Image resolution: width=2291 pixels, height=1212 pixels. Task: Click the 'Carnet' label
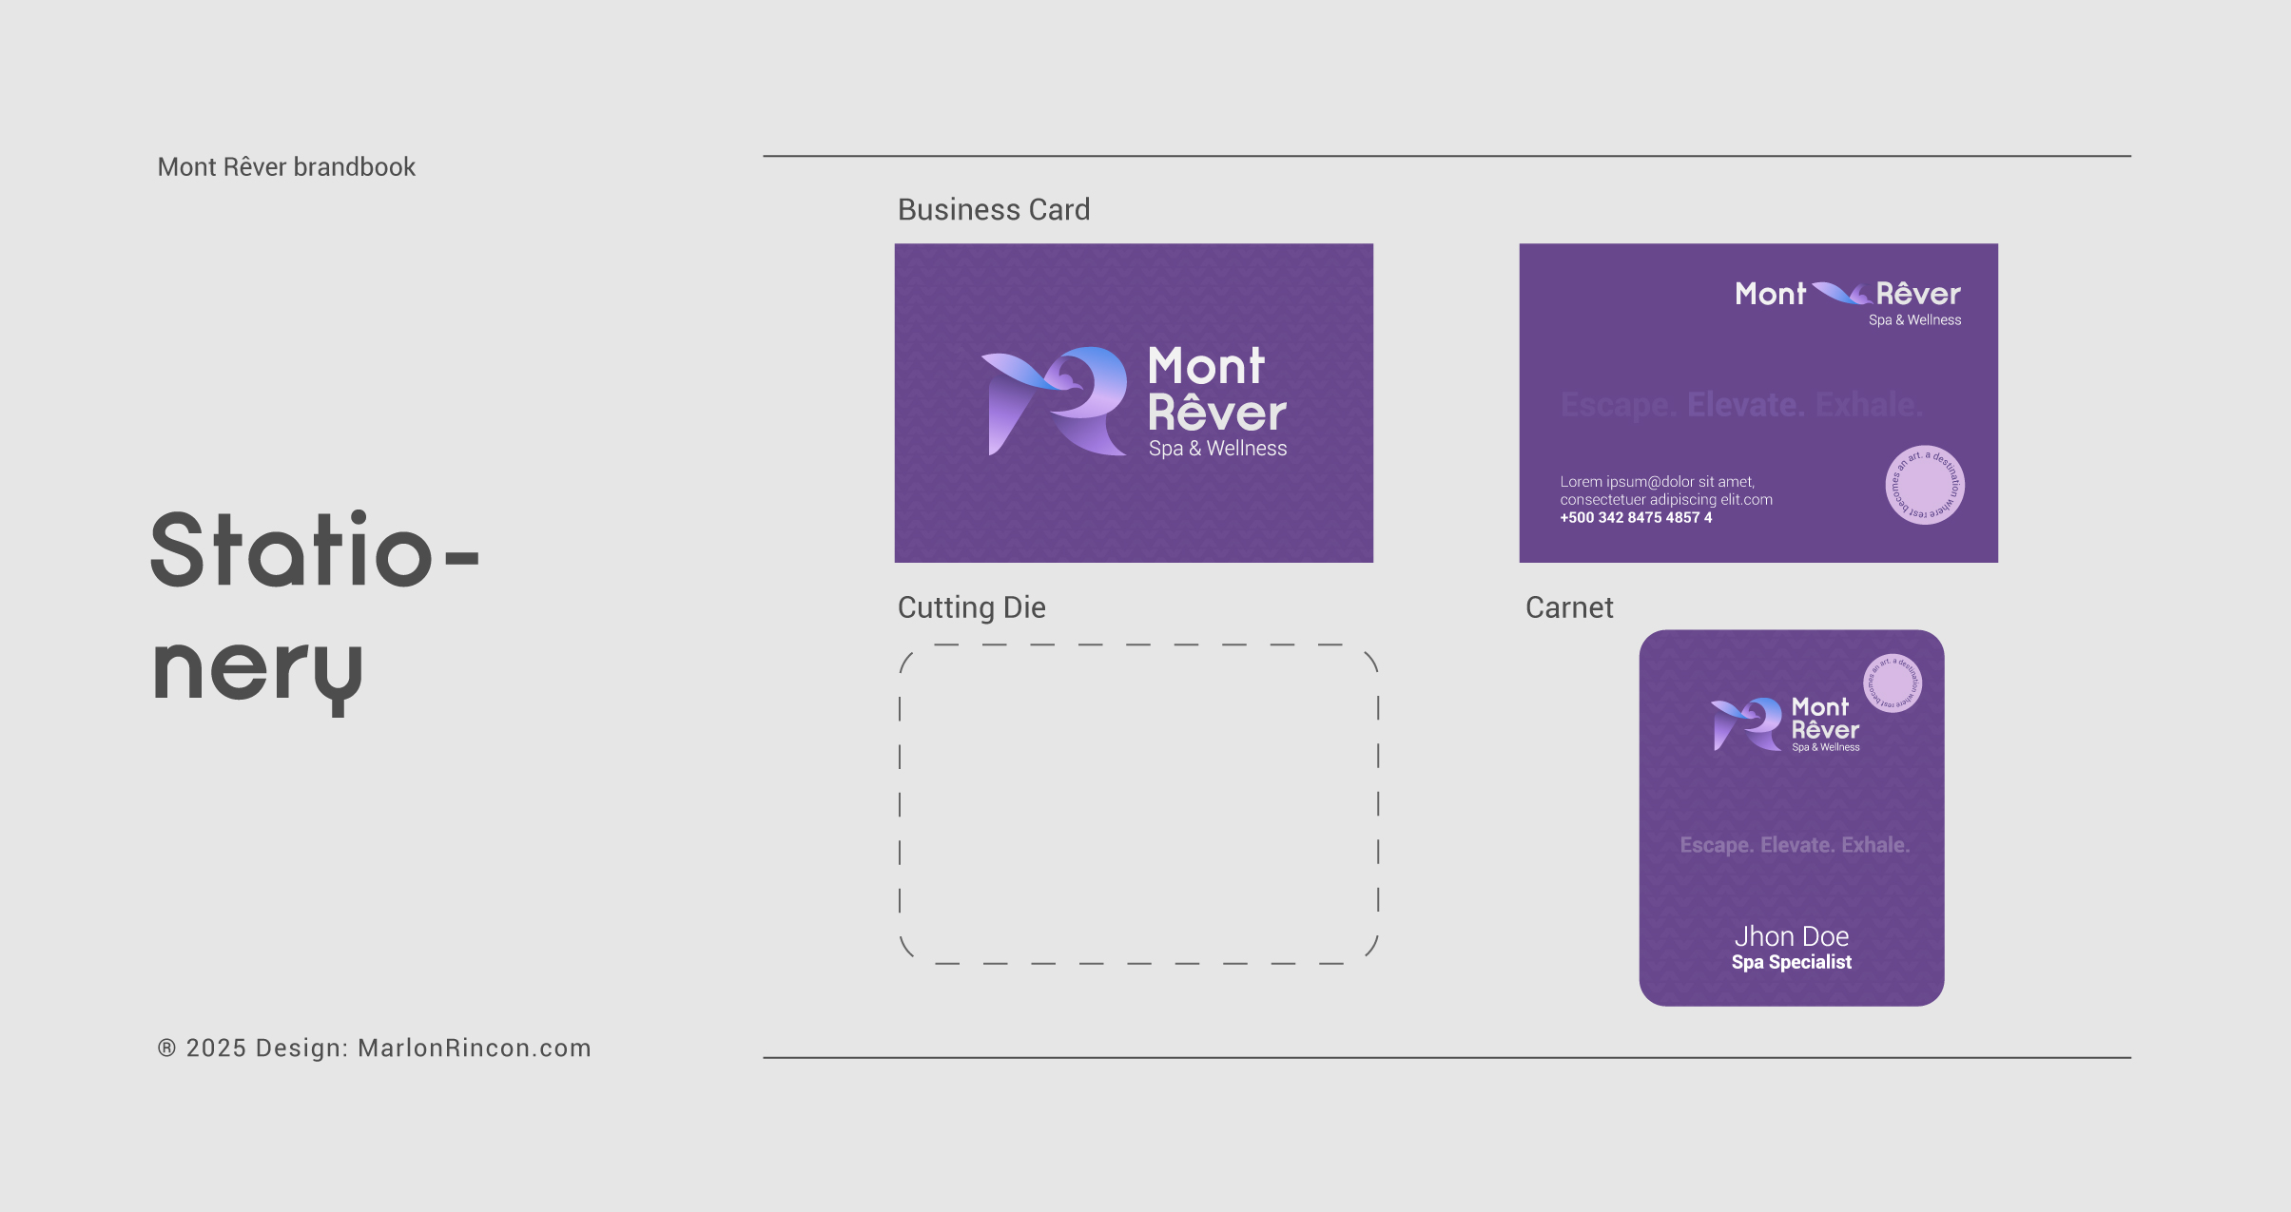click(1569, 607)
